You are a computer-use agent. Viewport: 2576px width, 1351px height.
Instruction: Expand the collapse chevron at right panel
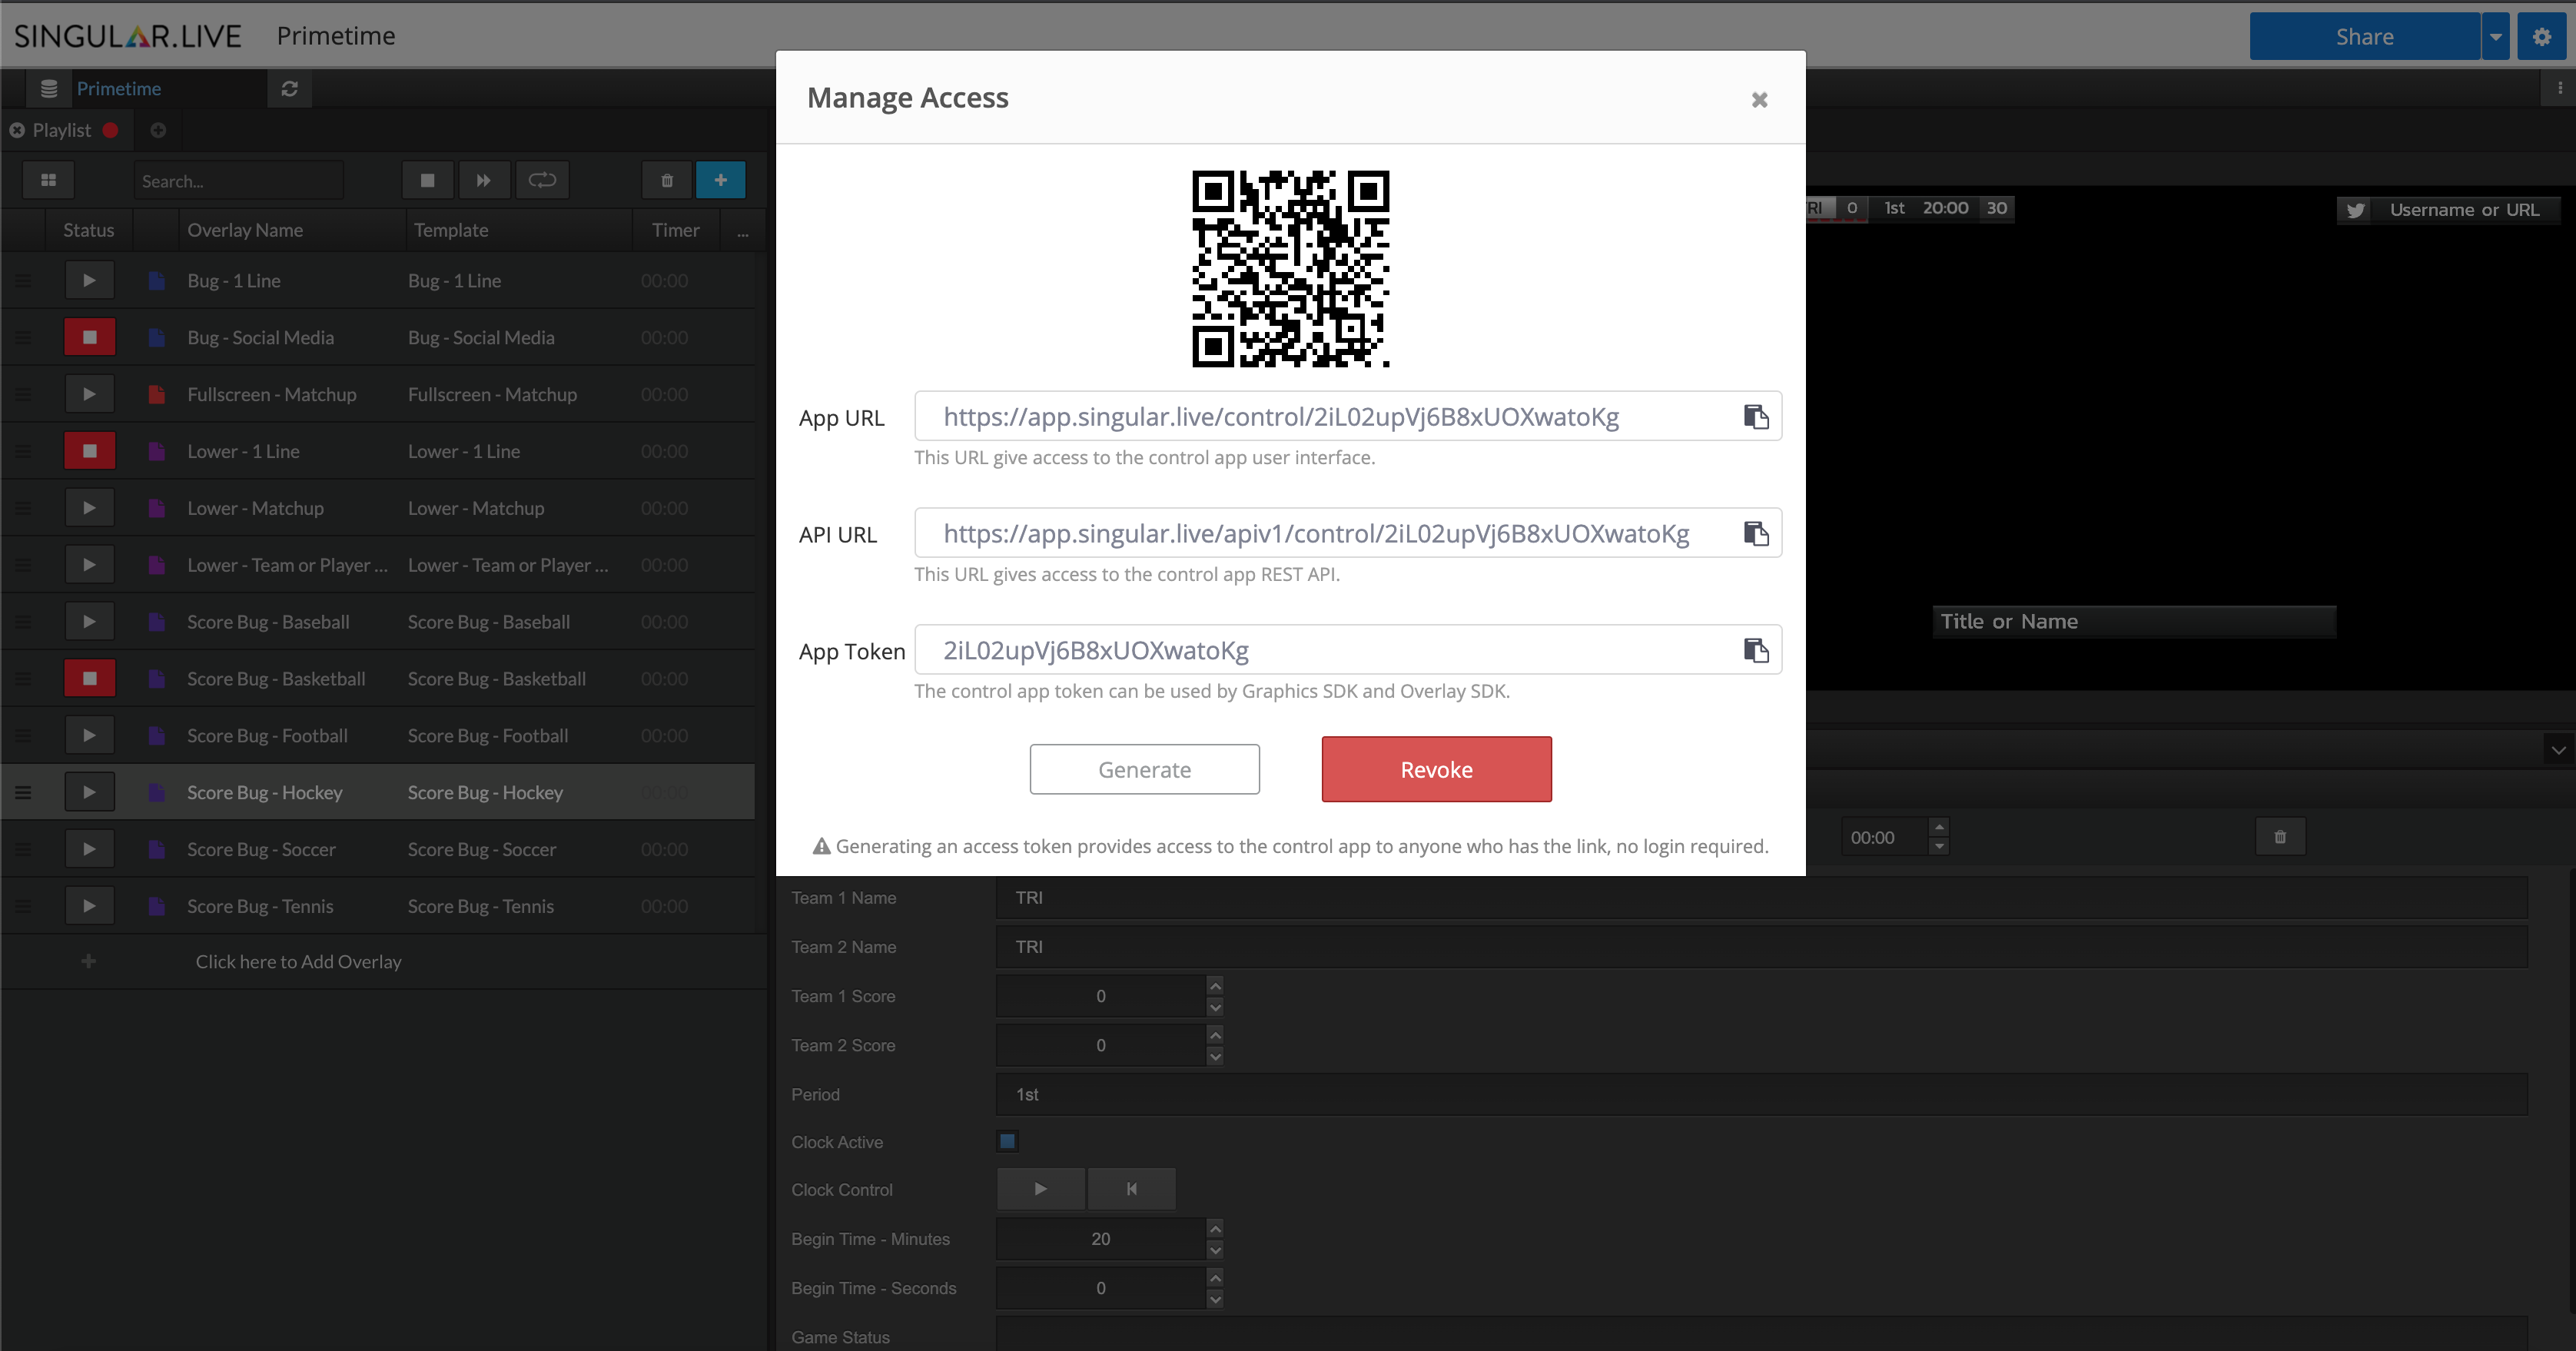click(2558, 750)
